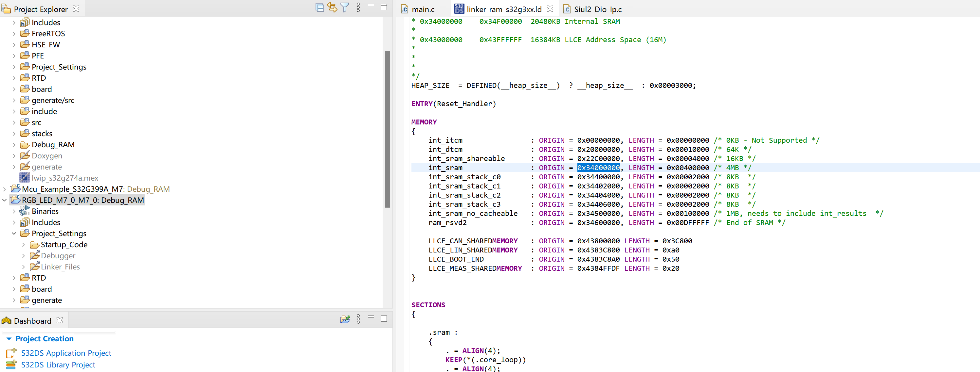
Task: Expand the Startup_Code folder
Action: click(x=24, y=245)
